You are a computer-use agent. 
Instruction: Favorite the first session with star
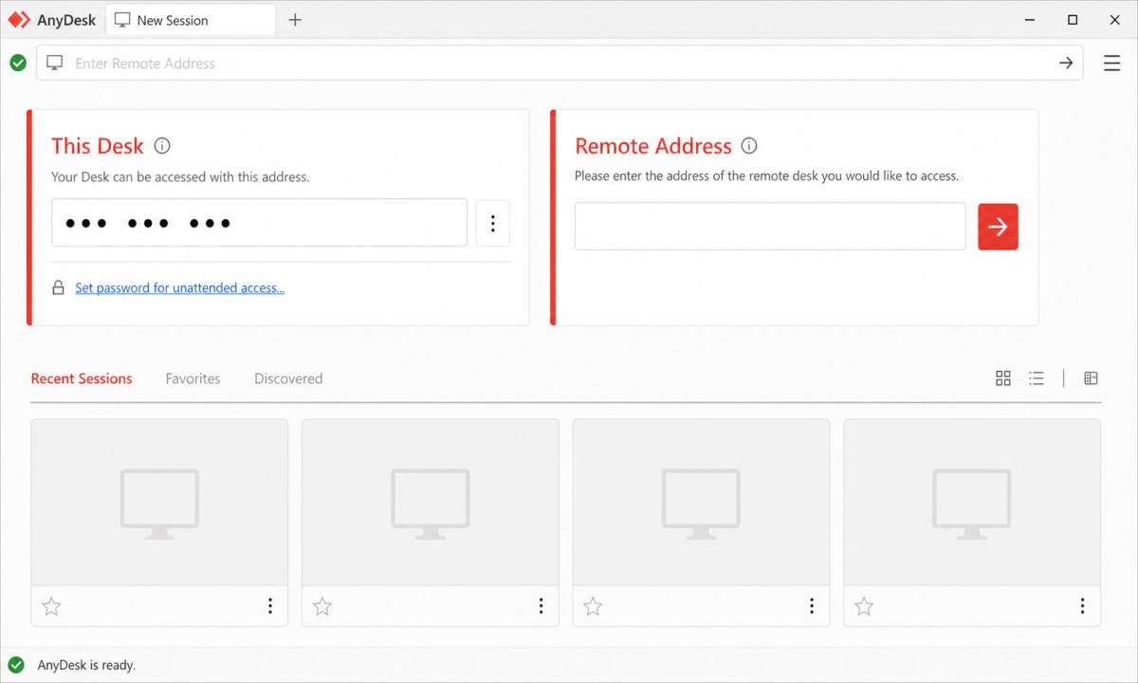[x=51, y=606]
